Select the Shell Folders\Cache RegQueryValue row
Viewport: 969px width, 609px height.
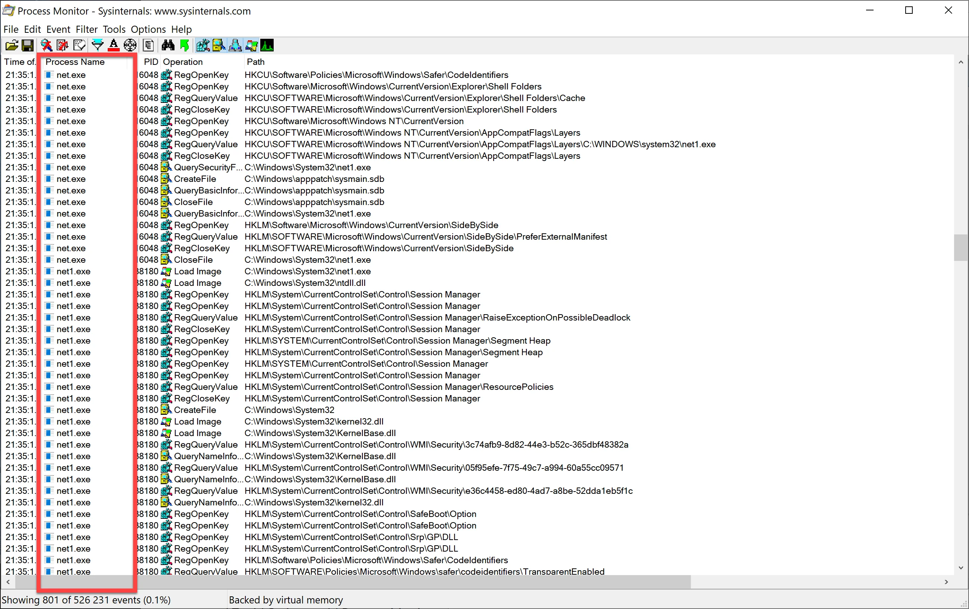(478, 98)
